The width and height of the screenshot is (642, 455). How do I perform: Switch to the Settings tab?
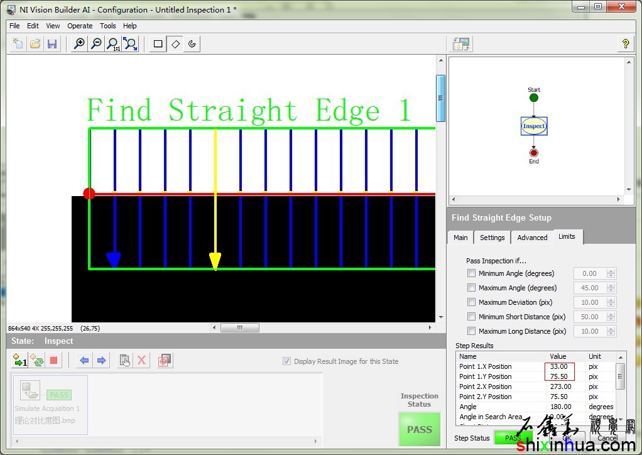coord(492,238)
